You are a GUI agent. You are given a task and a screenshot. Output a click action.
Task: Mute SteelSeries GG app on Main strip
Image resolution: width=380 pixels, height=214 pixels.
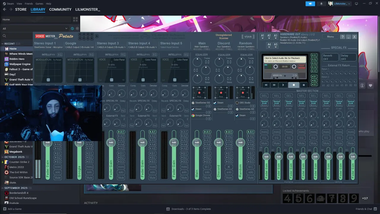[209, 106]
